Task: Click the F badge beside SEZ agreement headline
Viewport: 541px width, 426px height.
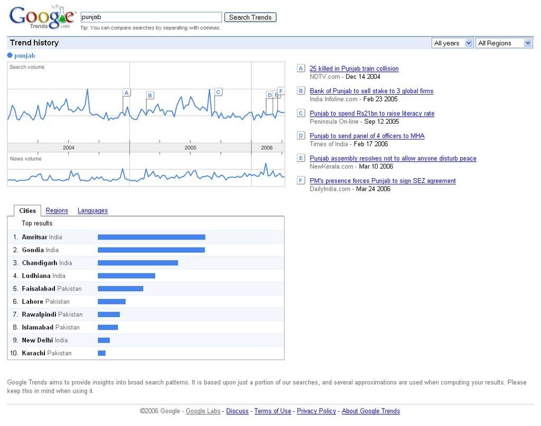Action: (301, 181)
